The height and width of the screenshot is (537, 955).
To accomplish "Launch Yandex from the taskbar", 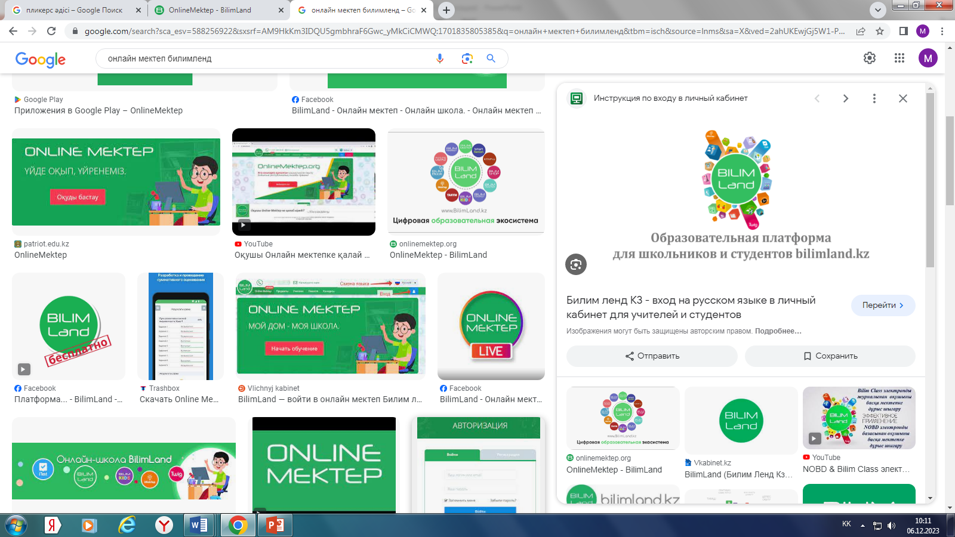I will tap(53, 525).
